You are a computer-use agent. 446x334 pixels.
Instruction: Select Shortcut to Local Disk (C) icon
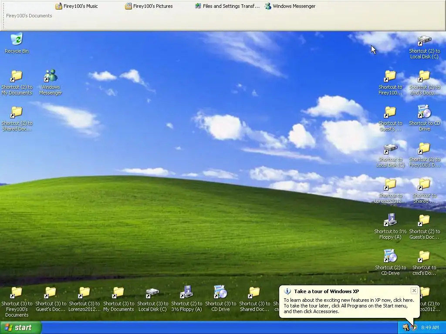pyautogui.click(x=390, y=154)
